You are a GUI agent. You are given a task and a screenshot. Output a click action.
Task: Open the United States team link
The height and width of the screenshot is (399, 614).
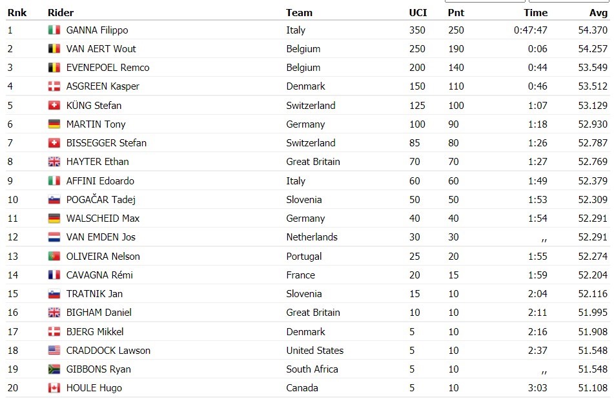(315, 351)
